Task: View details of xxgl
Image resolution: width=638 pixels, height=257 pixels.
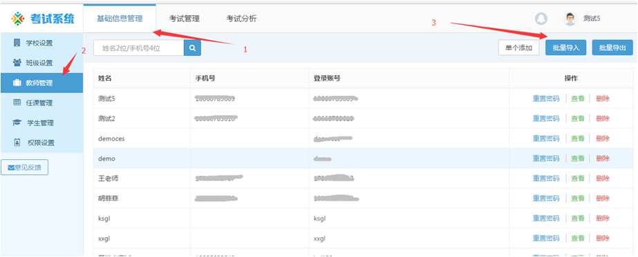Action: [578, 238]
